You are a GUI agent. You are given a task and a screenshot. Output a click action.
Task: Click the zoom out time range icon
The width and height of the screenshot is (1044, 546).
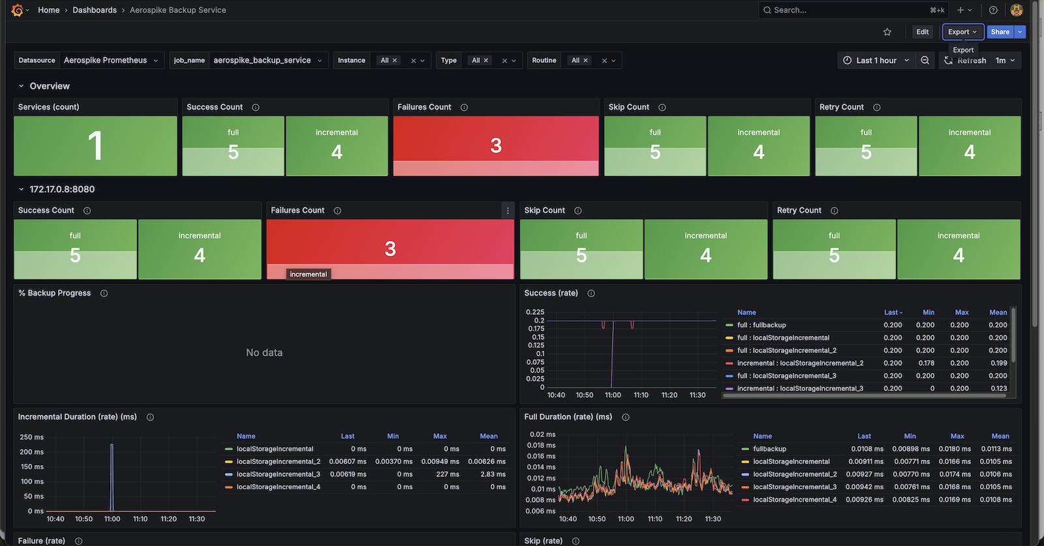pos(925,60)
